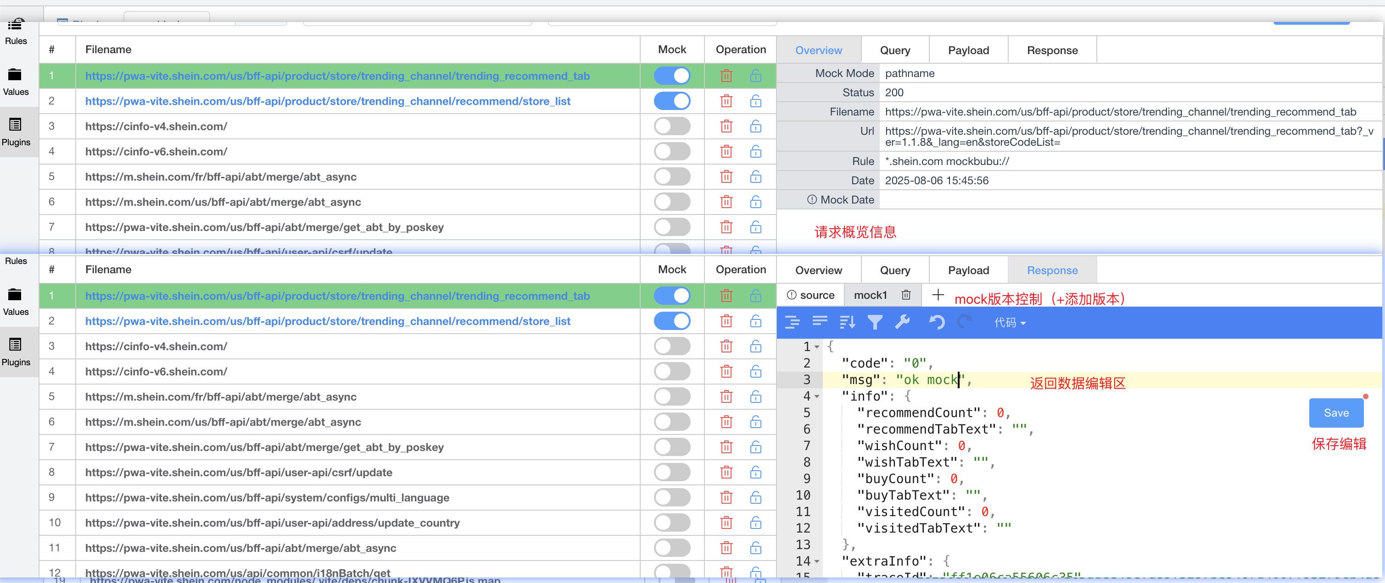The image size is (1385, 583).
Task: Enable mock toggle for multi_language row
Action: pos(671,498)
